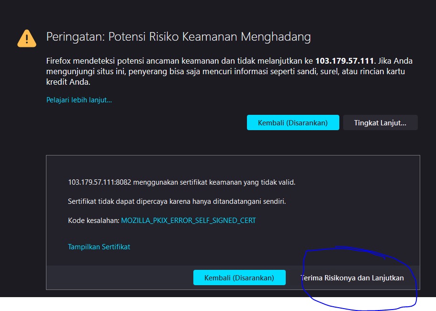Click the kredit Anda text line

pyautogui.click(x=68, y=82)
